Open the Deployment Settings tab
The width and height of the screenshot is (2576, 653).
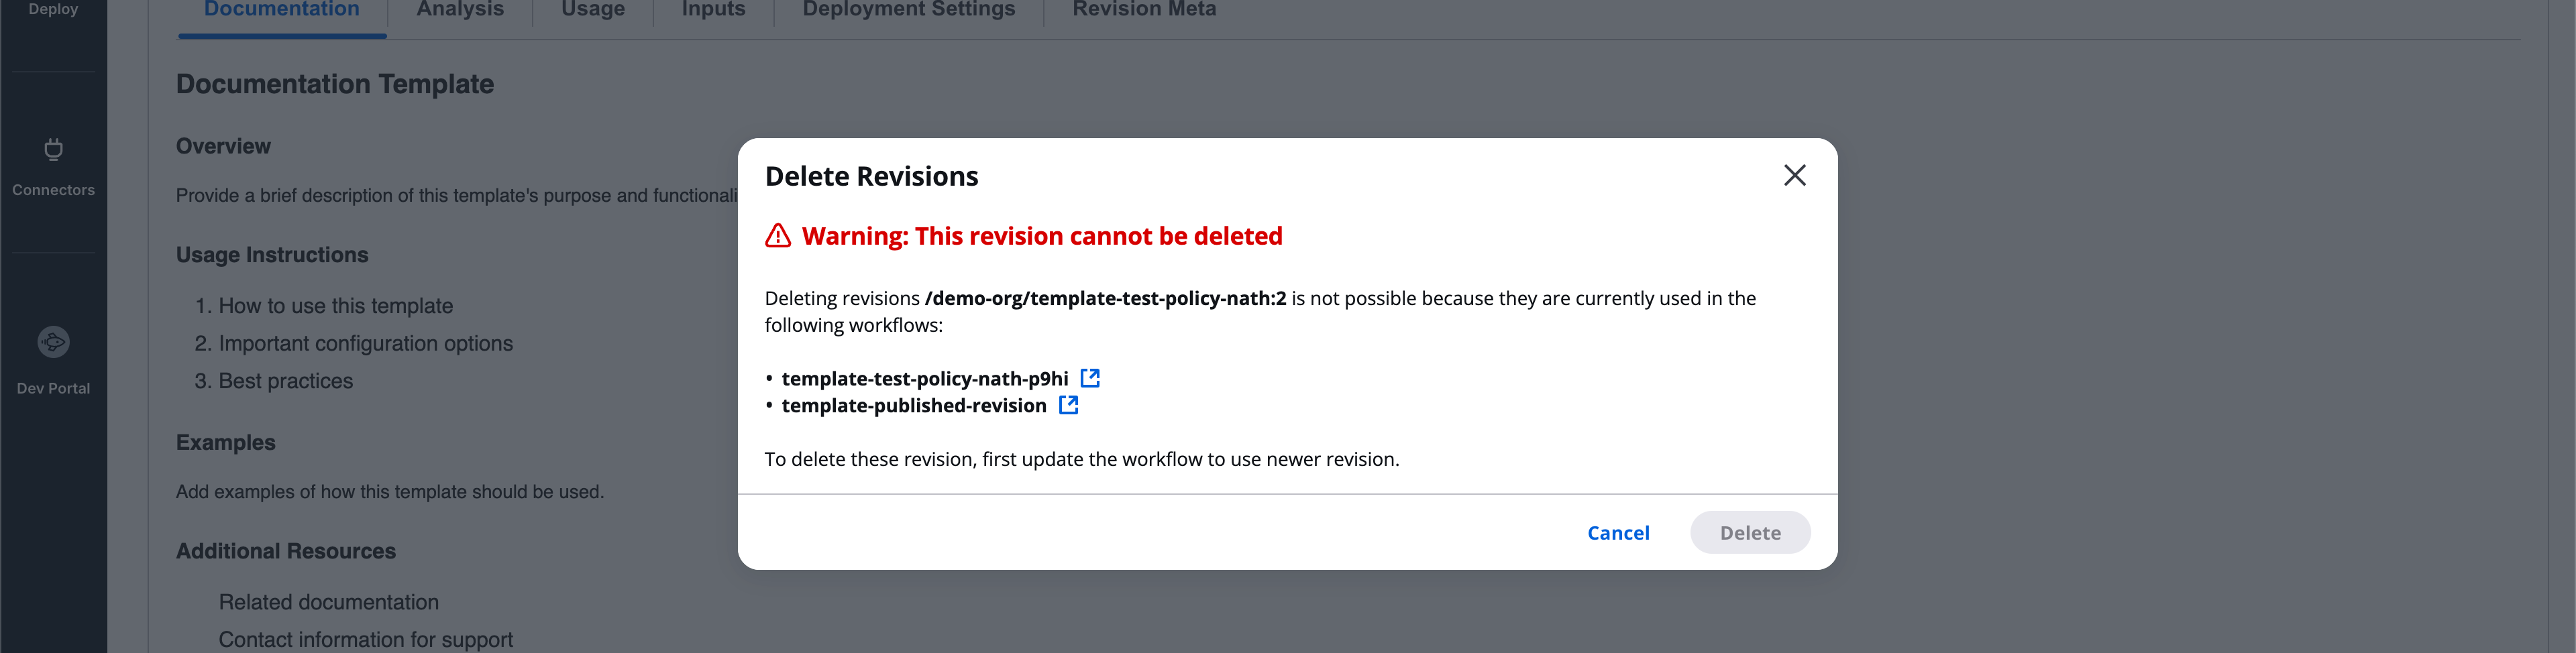point(907,9)
